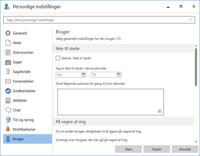Click the Aktfelter form icon

tap(8, 100)
